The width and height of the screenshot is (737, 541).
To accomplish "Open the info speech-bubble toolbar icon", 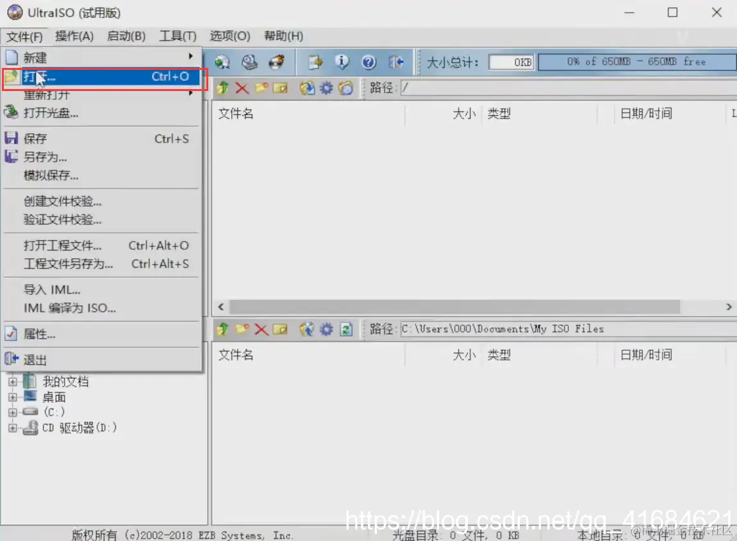I will (342, 62).
